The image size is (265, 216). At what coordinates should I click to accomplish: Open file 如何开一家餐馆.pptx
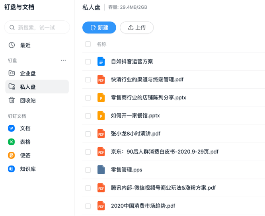point(135,116)
